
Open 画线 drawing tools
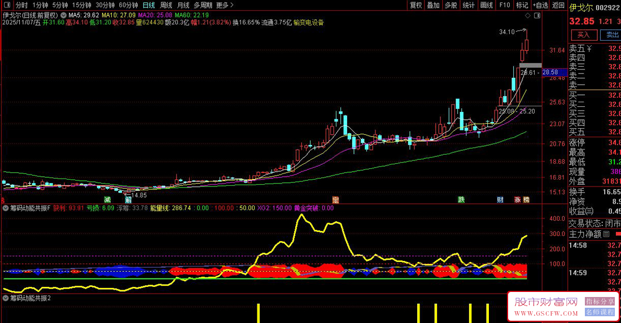click(x=486, y=5)
